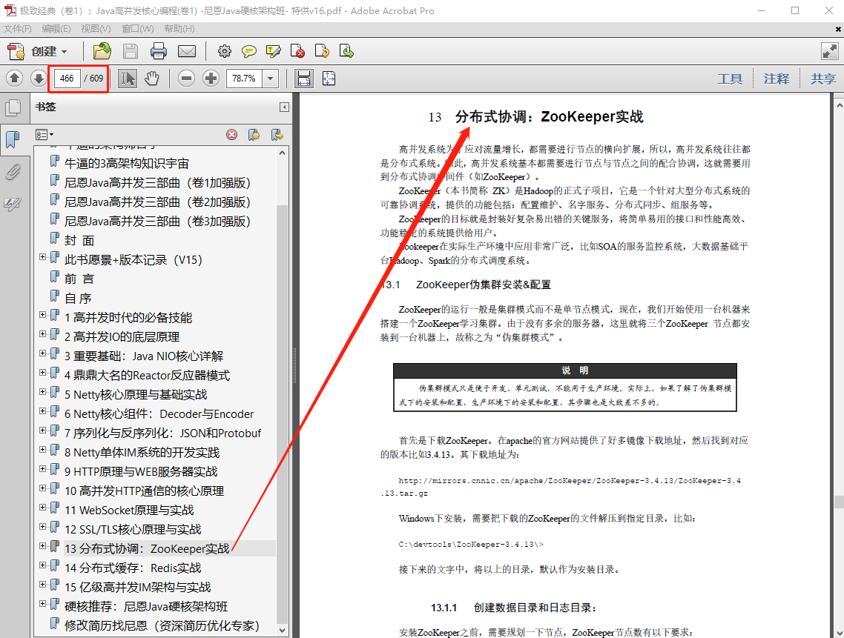The width and height of the screenshot is (844, 638).
Task: Click the rotate page icon
Action: click(x=322, y=52)
